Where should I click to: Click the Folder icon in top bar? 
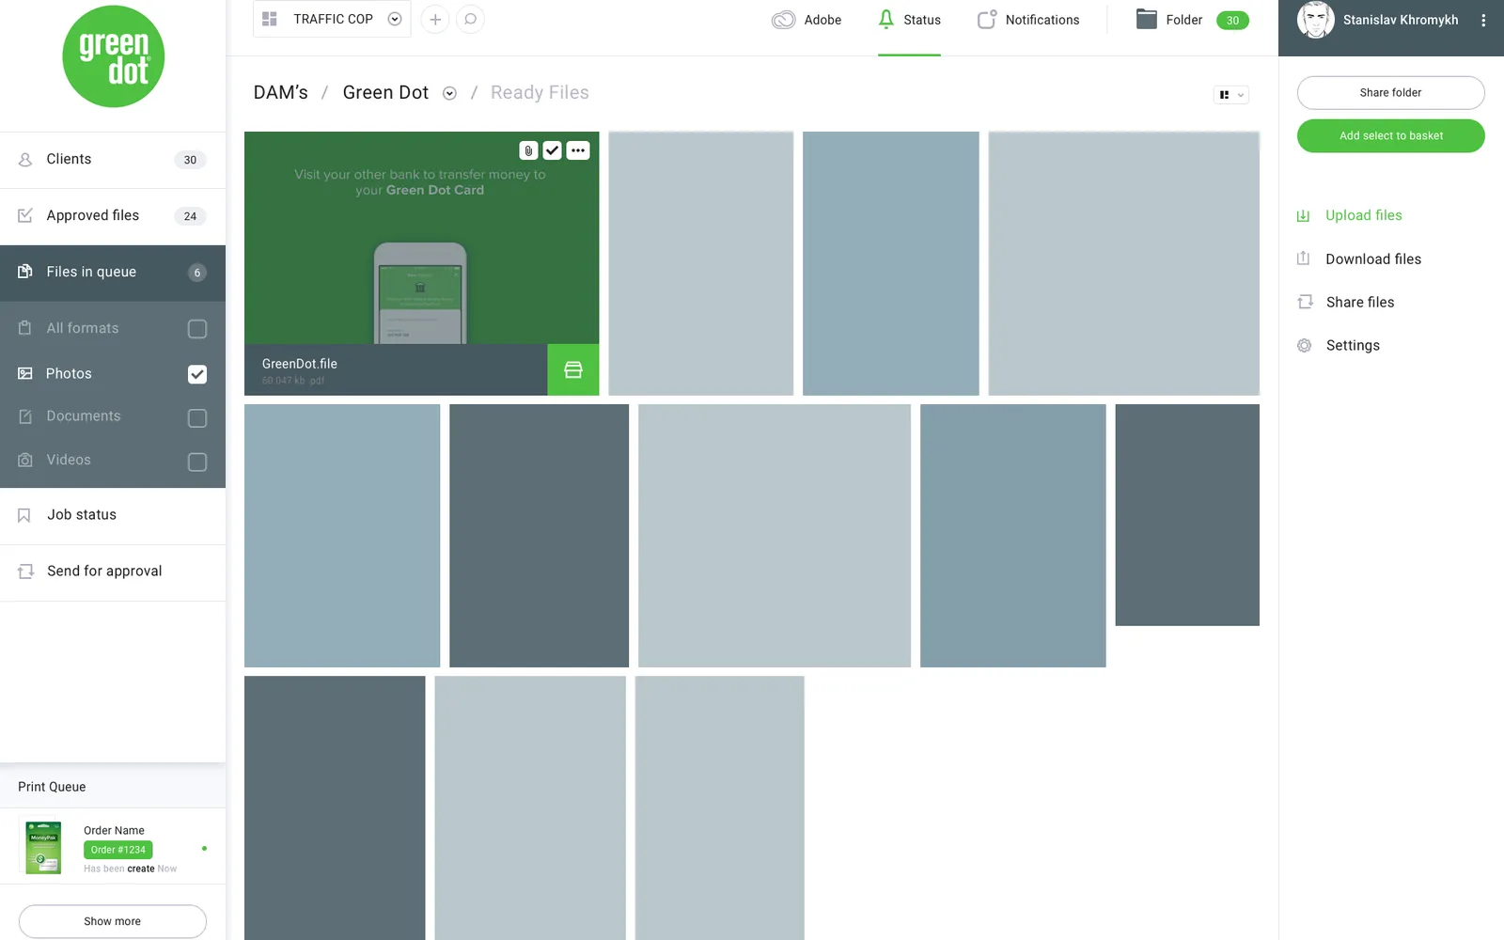tap(1147, 19)
